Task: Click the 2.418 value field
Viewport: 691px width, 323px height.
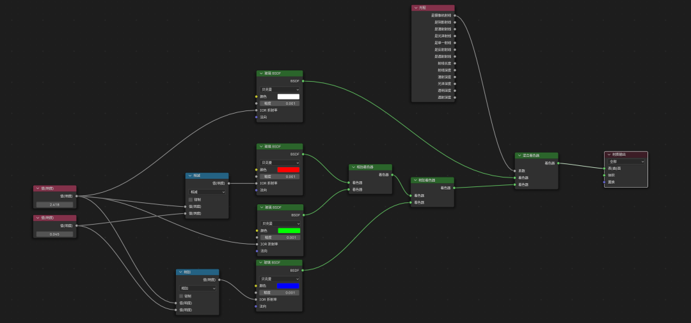Action: click(54, 205)
